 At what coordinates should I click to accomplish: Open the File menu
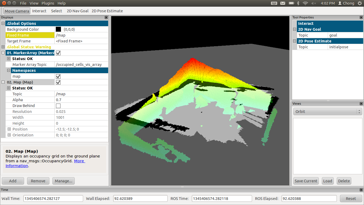(23, 3)
